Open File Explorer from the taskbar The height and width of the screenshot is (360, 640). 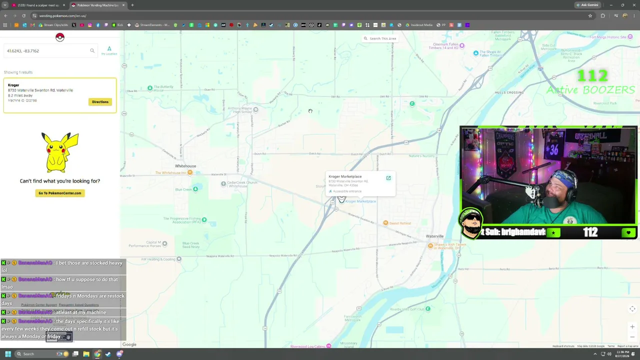point(86,354)
